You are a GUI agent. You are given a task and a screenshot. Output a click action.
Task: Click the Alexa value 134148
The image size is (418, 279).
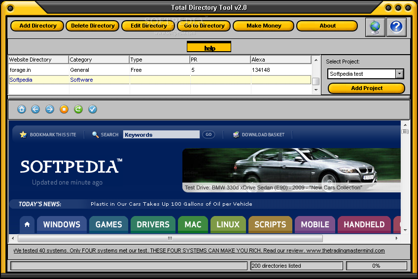[x=261, y=70]
